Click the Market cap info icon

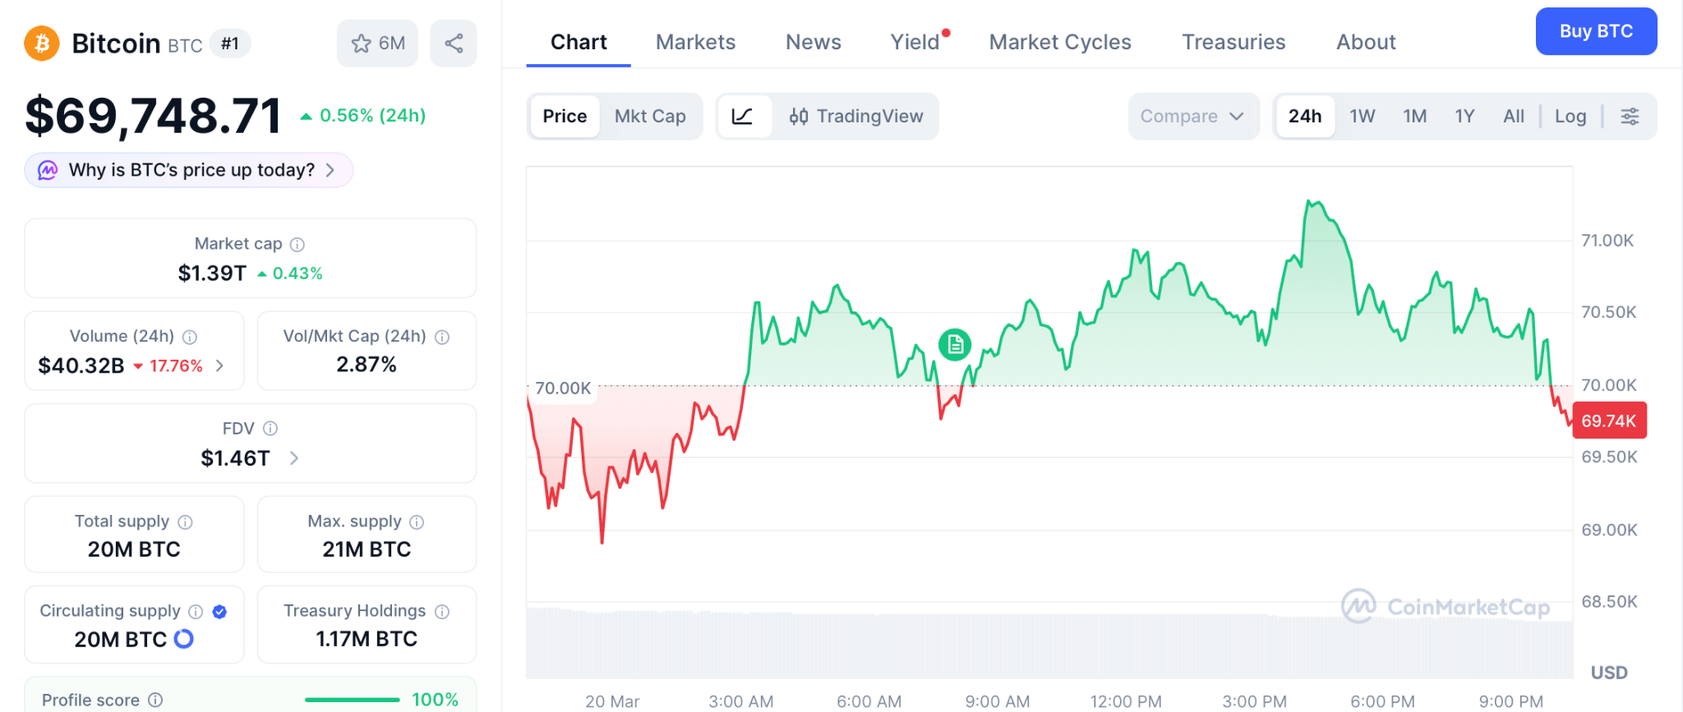pos(297,245)
